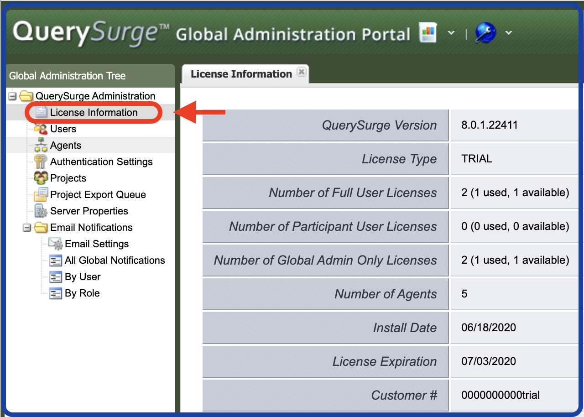The width and height of the screenshot is (584, 417).
Task: Click the Agents network icon
Action: 41,146
